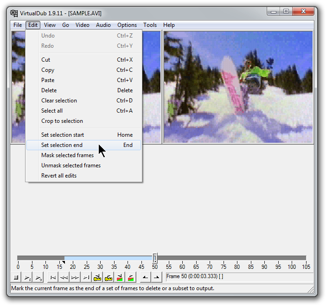Click the frame position text field
The height and width of the screenshot is (305, 326).
239,277
